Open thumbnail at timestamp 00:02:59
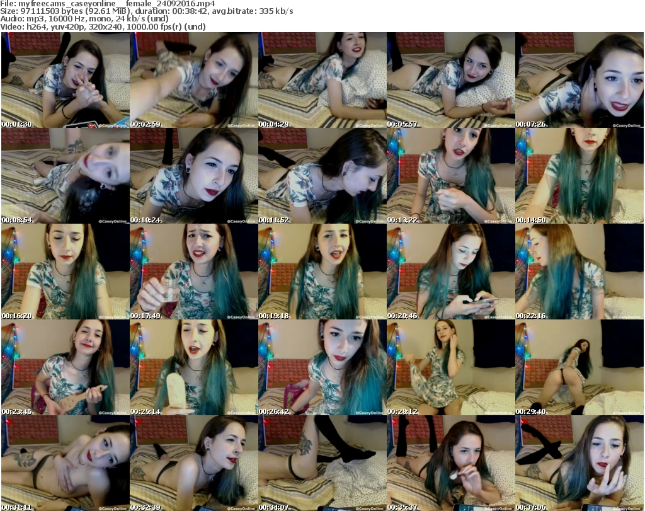Image resolution: width=645 pixels, height=511 pixels. (x=194, y=80)
